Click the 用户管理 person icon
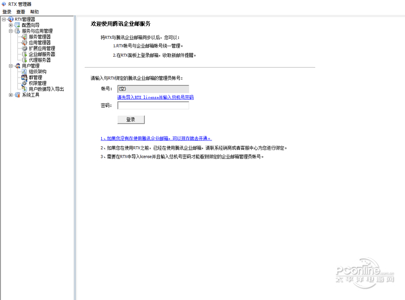Viewport: 405px width, 300px height. [17, 66]
